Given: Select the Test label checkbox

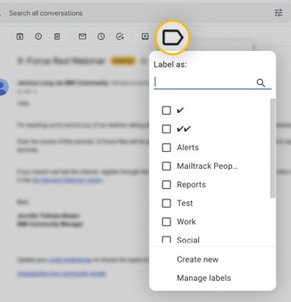Looking at the screenshot, I should click(167, 203).
